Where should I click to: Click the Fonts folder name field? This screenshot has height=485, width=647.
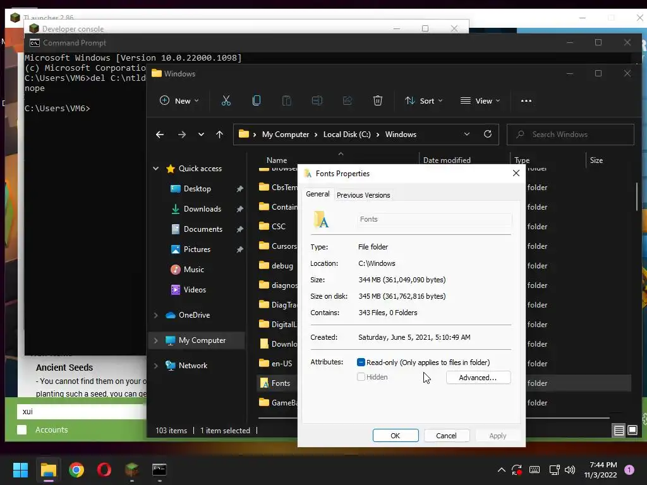tap(434, 219)
